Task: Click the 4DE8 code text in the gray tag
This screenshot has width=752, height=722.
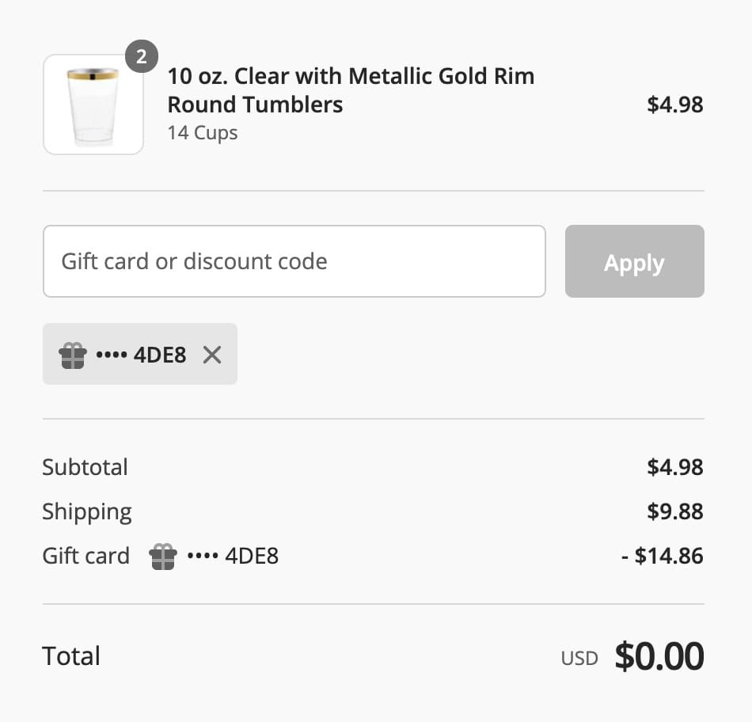Action: 160,355
